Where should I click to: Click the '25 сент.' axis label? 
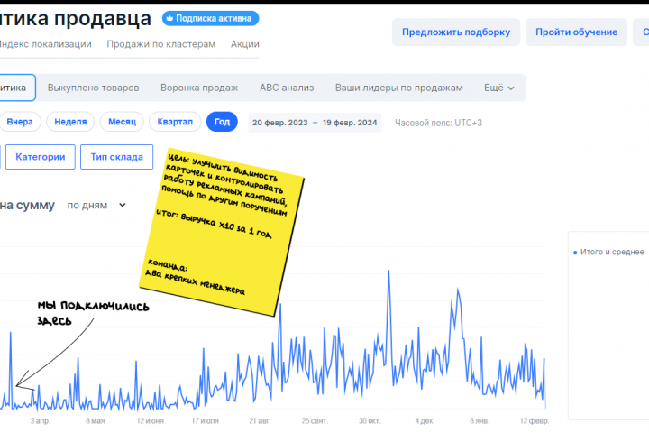(315, 421)
